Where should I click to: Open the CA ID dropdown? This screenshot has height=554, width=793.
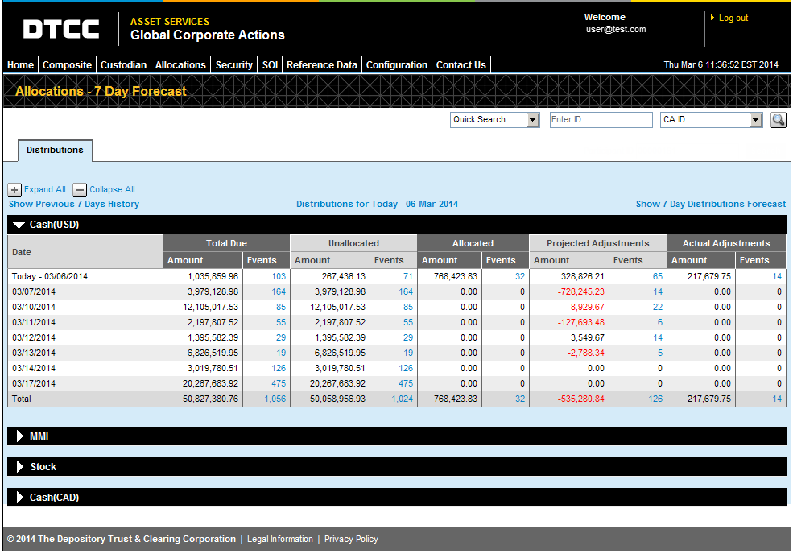755,120
